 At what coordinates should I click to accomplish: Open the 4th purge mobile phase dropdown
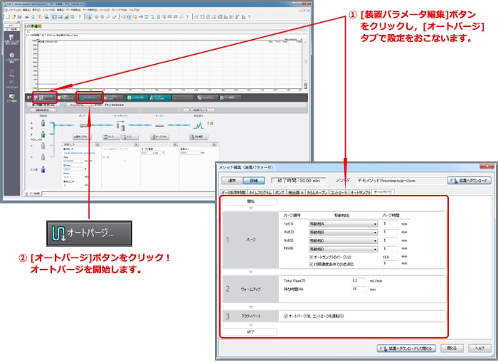pyautogui.click(x=343, y=249)
